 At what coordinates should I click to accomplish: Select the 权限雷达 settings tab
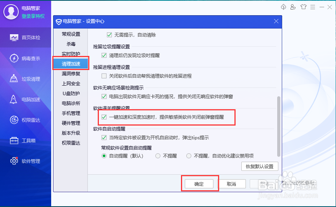(x=71, y=143)
